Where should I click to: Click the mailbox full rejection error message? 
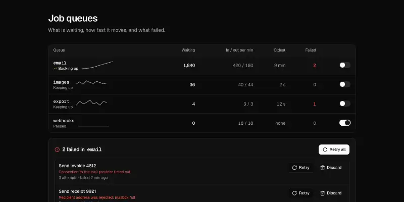[x=97, y=197]
